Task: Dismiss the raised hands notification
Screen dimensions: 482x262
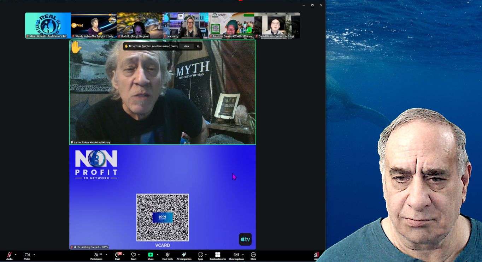Action: (x=198, y=46)
